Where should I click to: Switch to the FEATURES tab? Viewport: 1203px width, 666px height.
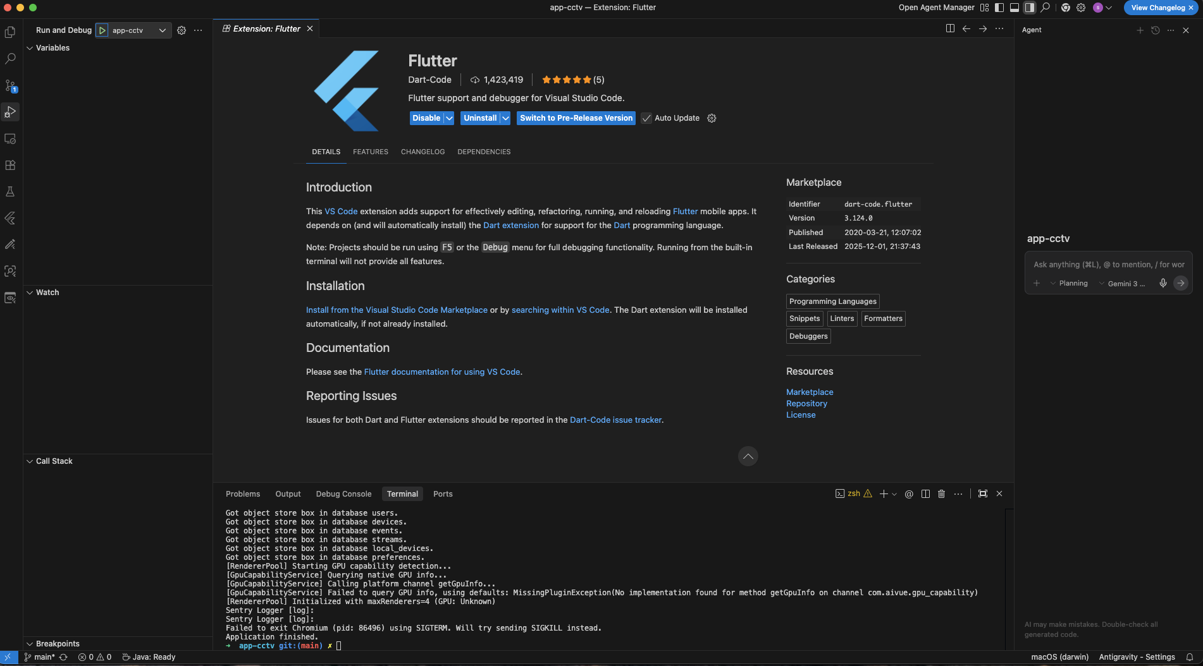pyautogui.click(x=371, y=152)
